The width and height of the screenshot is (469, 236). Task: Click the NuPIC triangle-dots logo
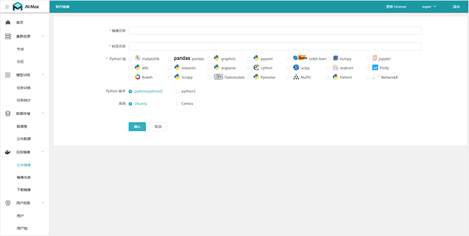[296, 77]
